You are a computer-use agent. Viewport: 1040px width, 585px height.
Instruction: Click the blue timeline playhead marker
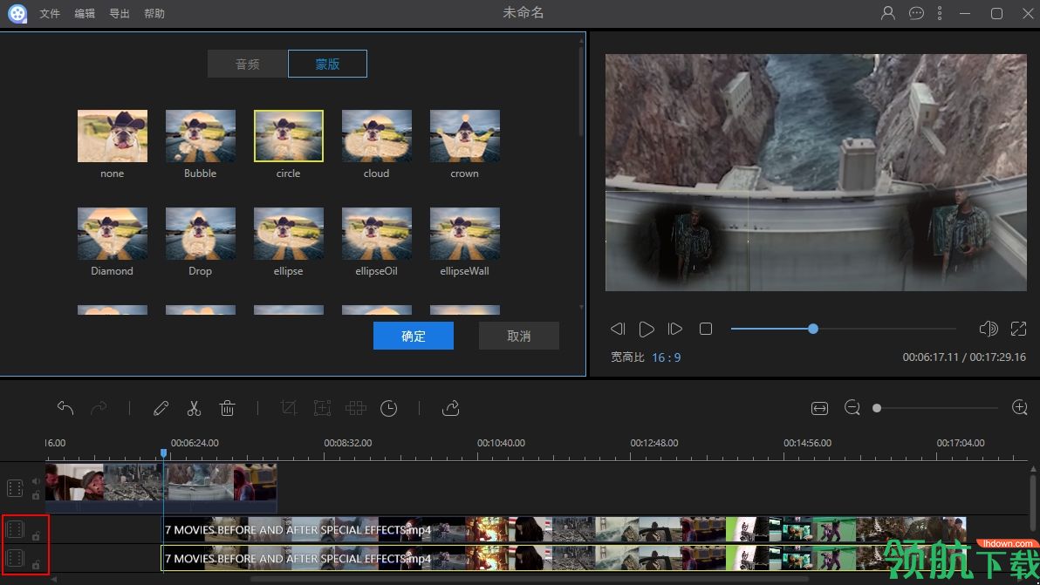[163, 453]
